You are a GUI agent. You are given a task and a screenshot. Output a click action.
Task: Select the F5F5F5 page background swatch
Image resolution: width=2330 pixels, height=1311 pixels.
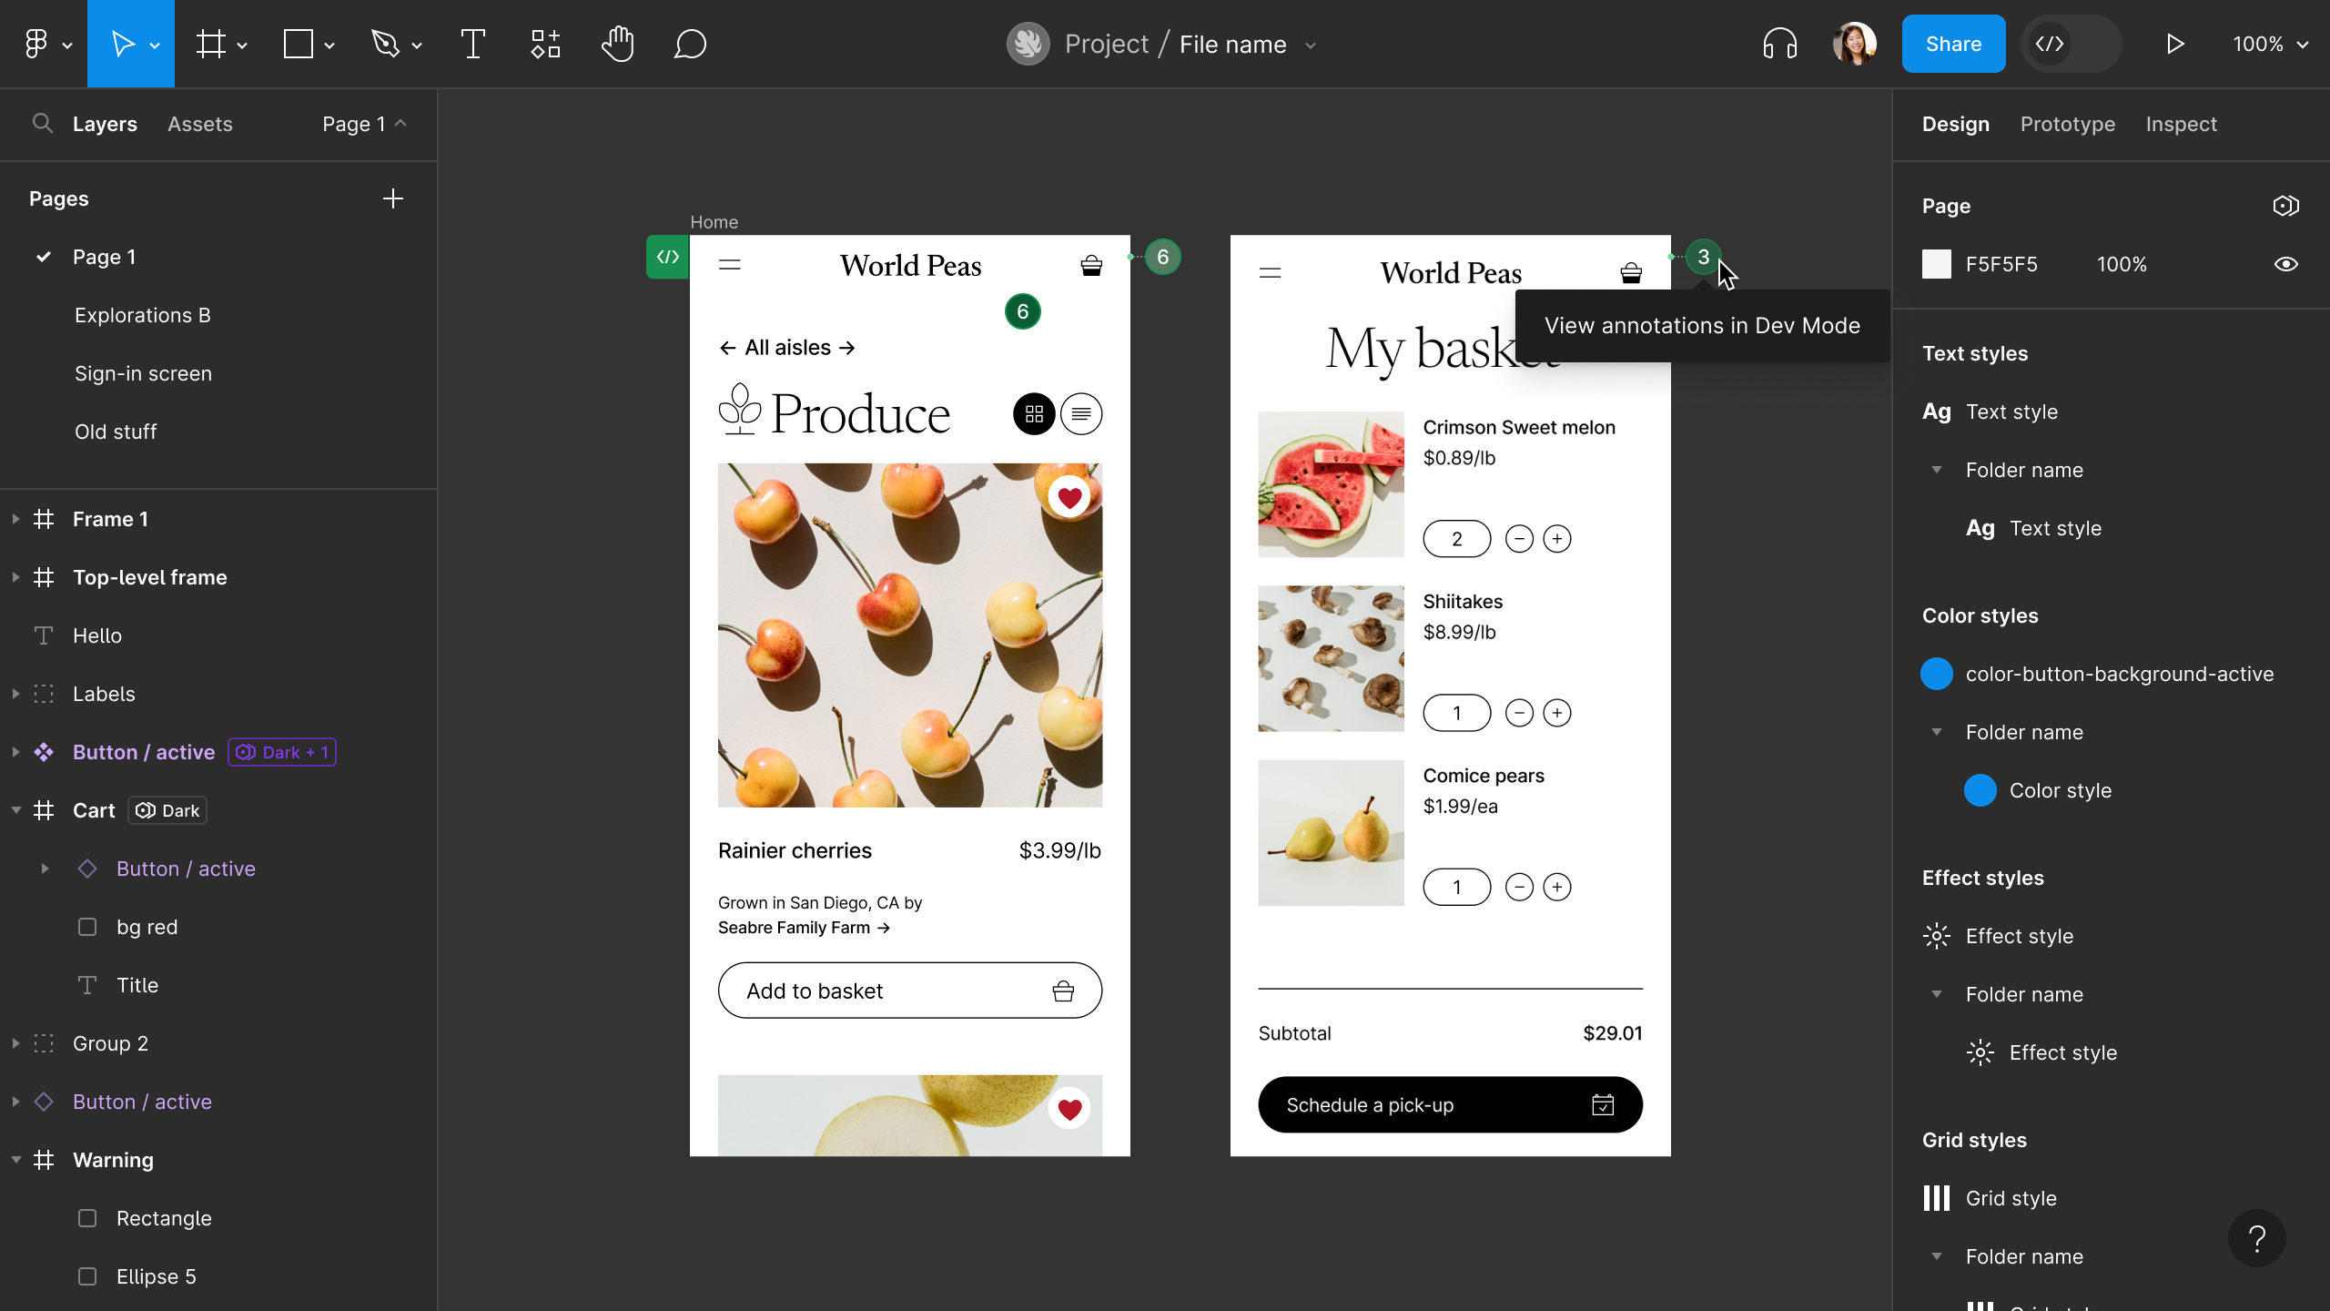[x=1936, y=262]
